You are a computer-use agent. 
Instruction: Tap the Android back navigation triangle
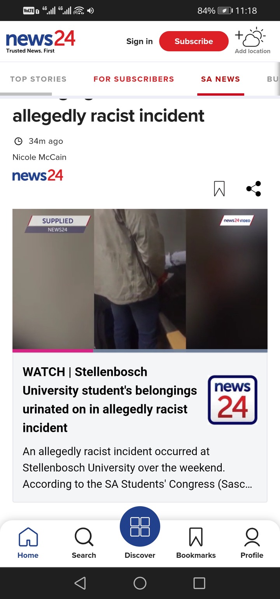[80, 583]
